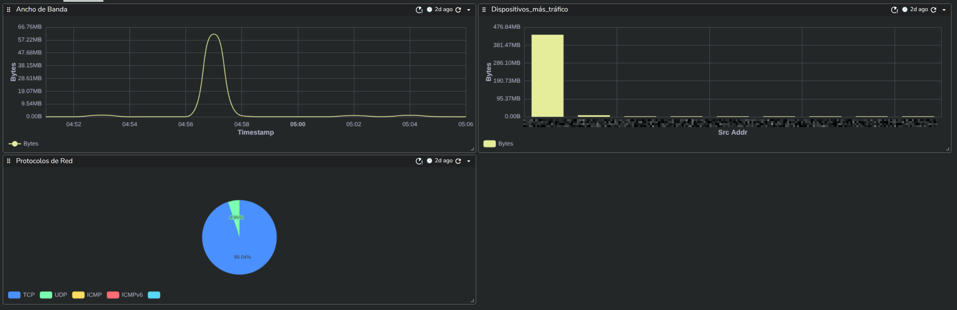The image size is (957, 310).
Task: Grab the Protocolos de Red drag handle
Action: coord(9,161)
